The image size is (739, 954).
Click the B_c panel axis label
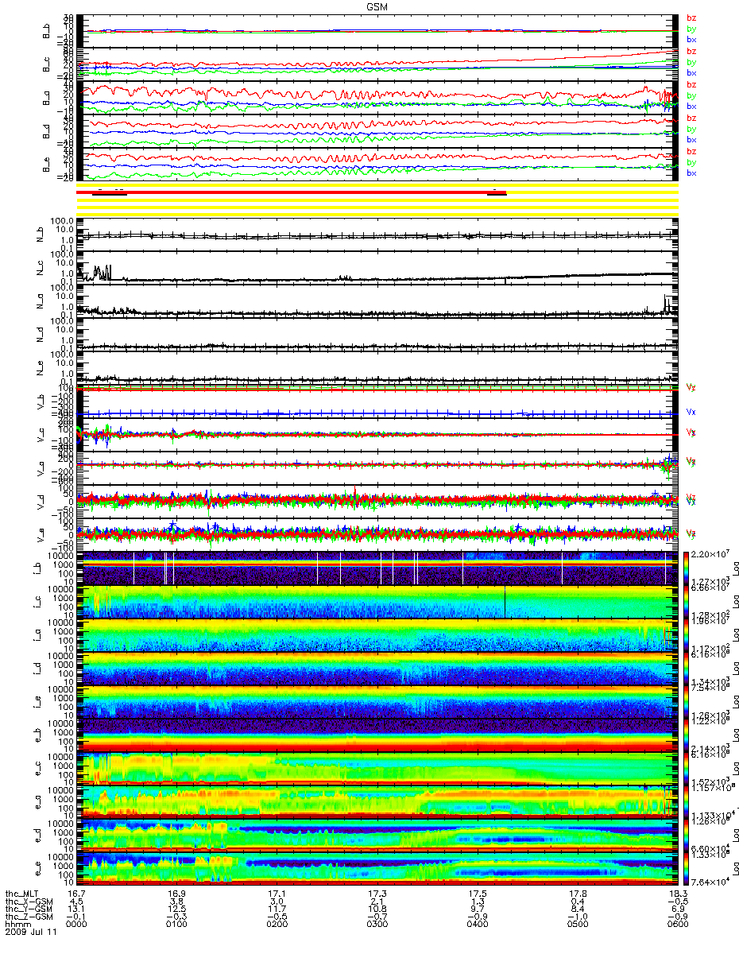coord(44,64)
